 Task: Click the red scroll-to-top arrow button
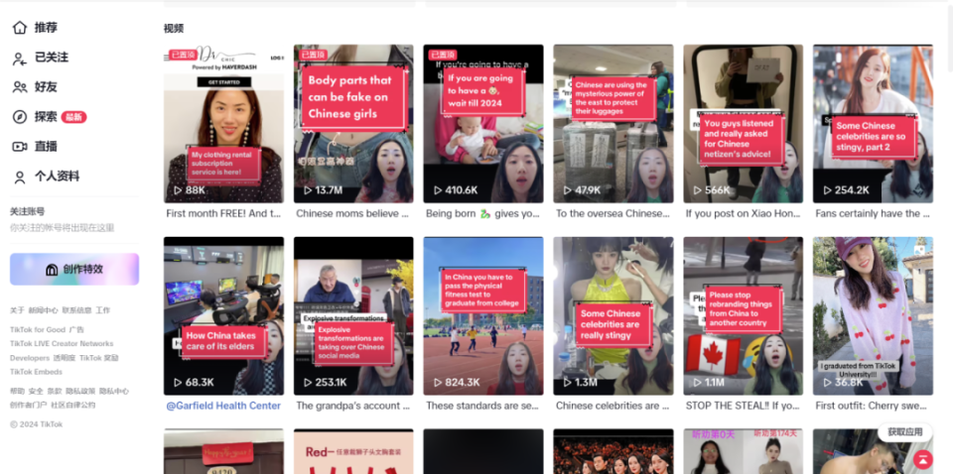pos(922,459)
